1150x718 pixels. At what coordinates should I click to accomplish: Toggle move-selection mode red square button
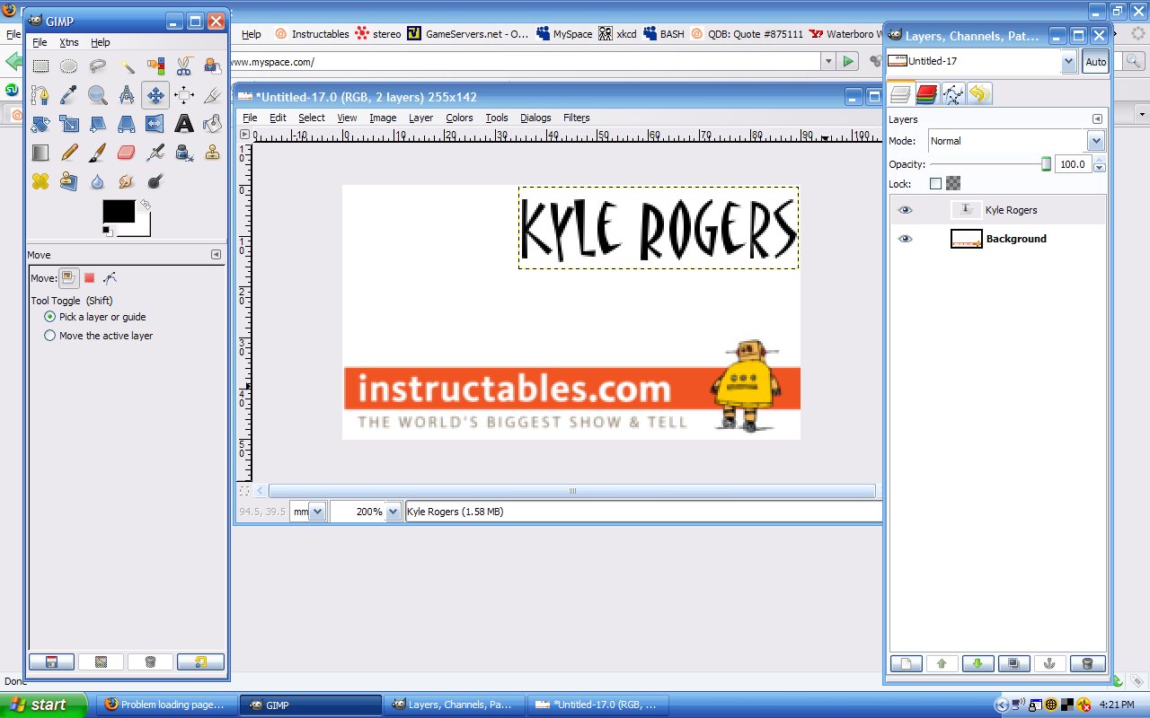[90, 278]
